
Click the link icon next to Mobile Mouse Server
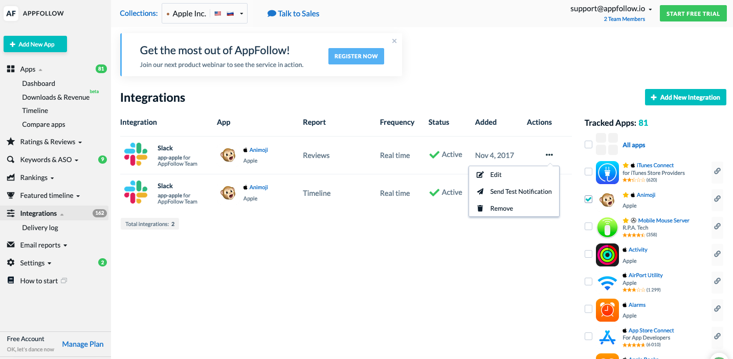click(x=717, y=226)
